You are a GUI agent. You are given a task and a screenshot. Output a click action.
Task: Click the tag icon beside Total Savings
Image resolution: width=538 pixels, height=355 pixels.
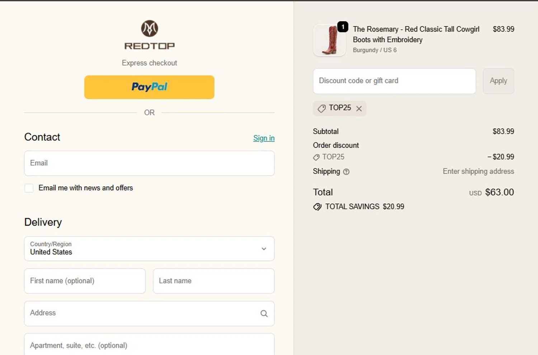pos(317,207)
